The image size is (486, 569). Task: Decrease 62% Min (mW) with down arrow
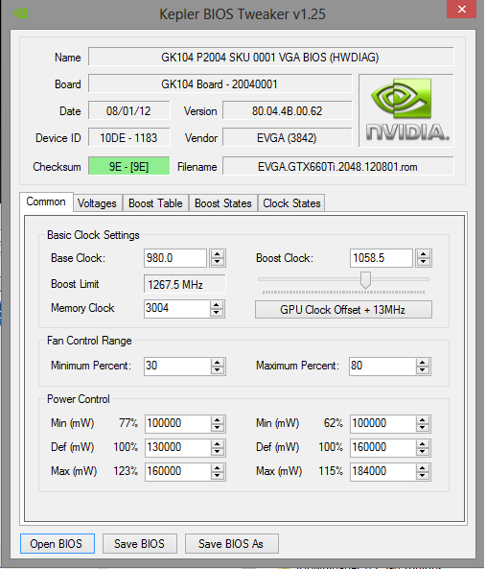click(423, 428)
